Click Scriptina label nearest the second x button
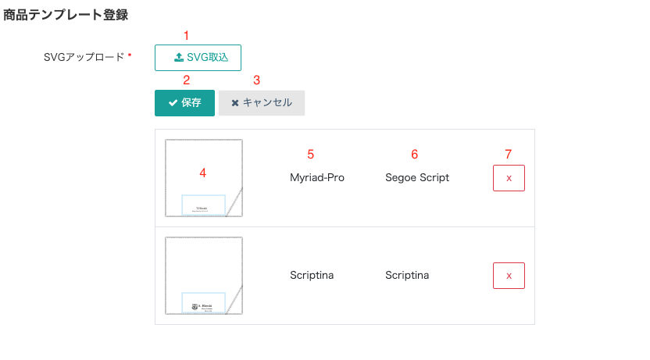650x360 pixels. click(x=407, y=276)
